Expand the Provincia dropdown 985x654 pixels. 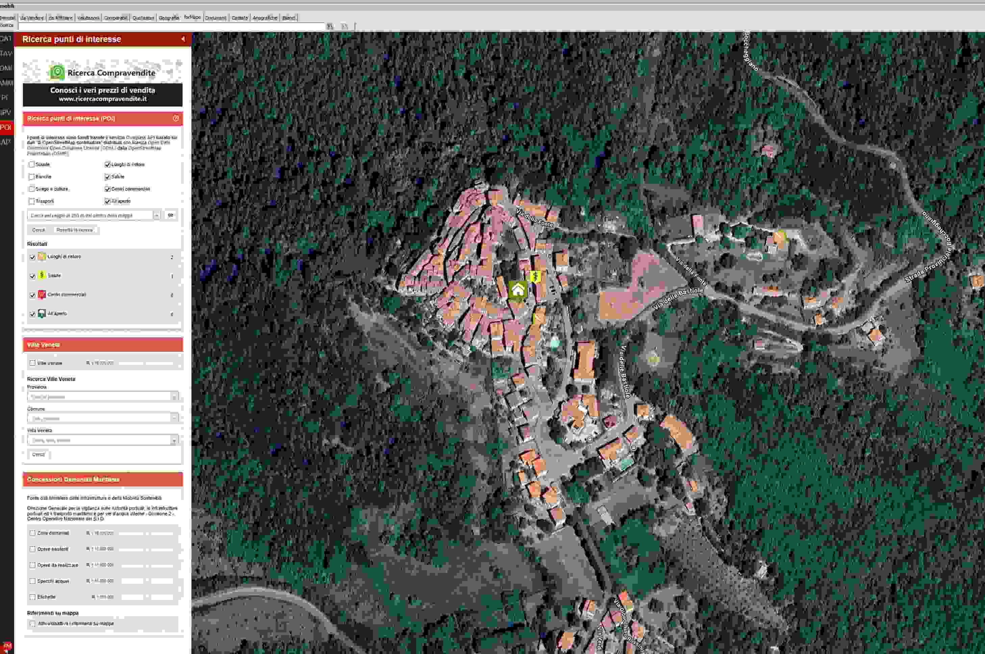(x=174, y=397)
